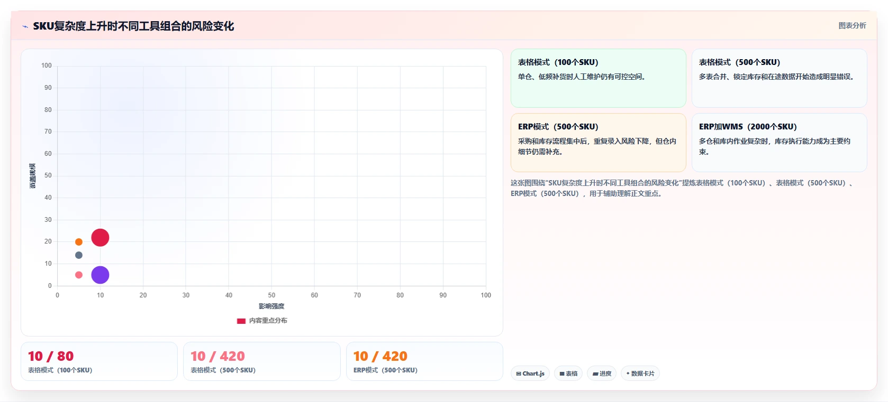Click the large purple bubble on the chart
The height and width of the screenshot is (402, 888).
[100, 275]
